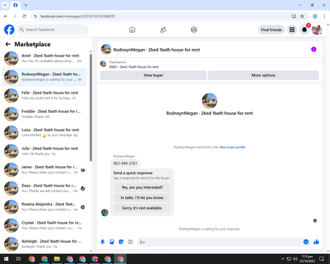Click the phone number message 903-949-2361
Image resolution: width=330 pixels, height=264 pixels.
[x=125, y=163]
